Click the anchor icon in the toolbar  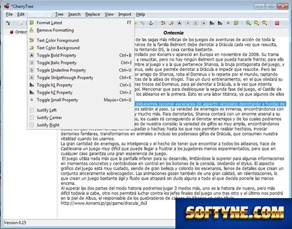pyautogui.click(x=151, y=23)
